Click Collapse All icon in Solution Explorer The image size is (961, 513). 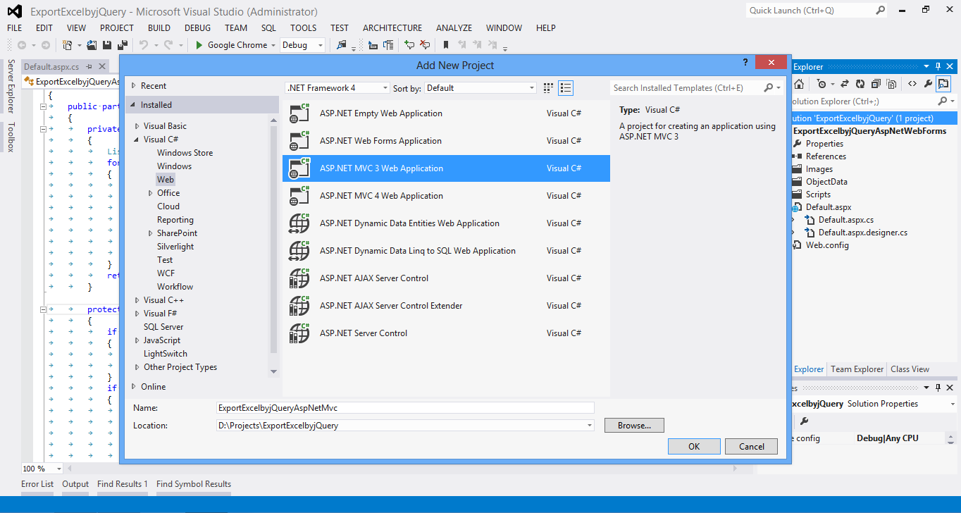876,84
